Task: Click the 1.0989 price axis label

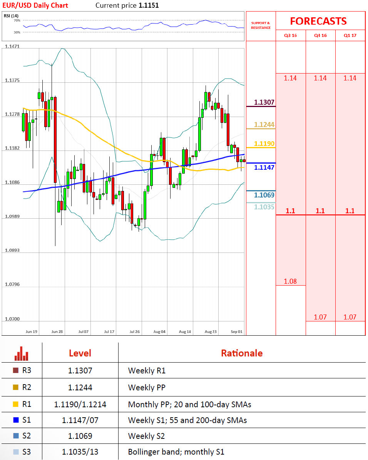Action: click(x=12, y=216)
